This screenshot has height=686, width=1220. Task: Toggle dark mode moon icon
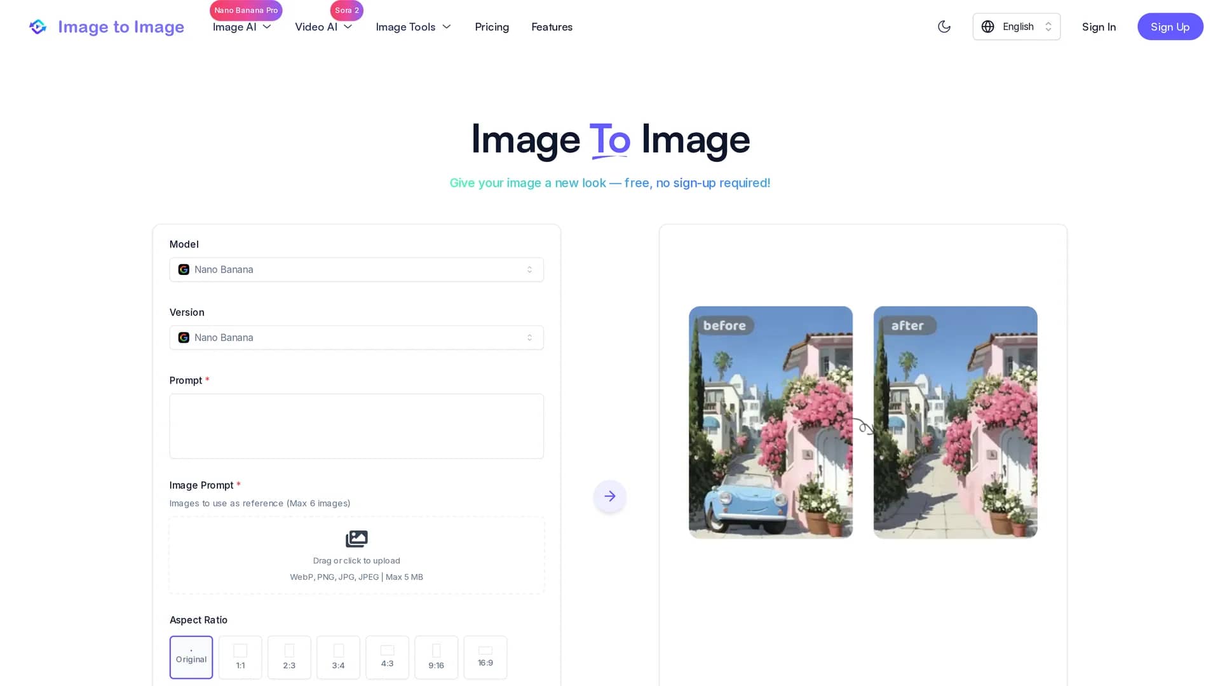pos(944,27)
